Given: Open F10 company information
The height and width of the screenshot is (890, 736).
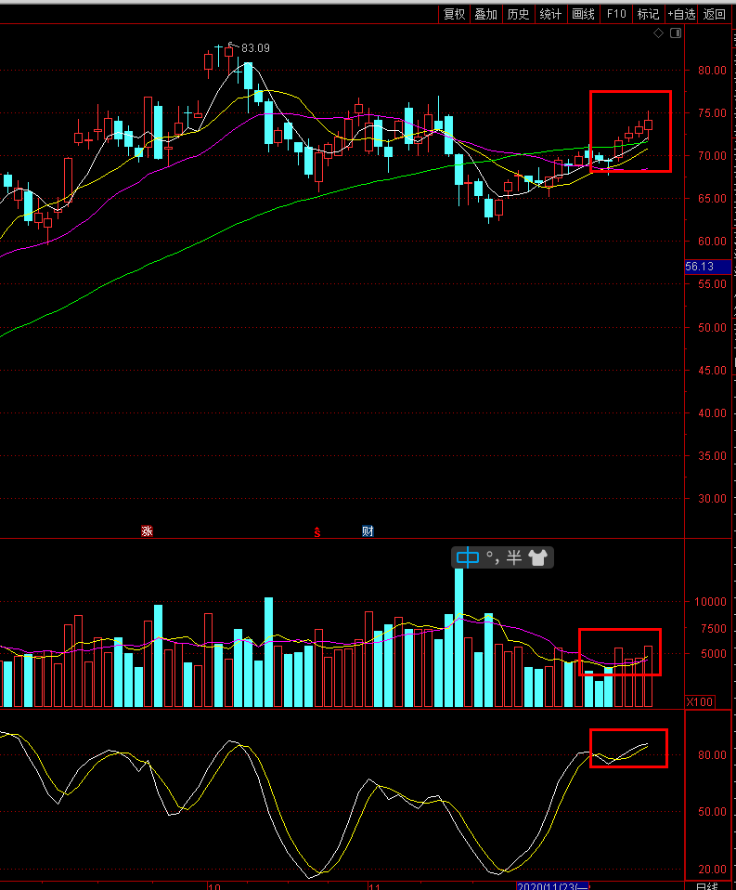Looking at the screenshot, I should coord(616,14).
